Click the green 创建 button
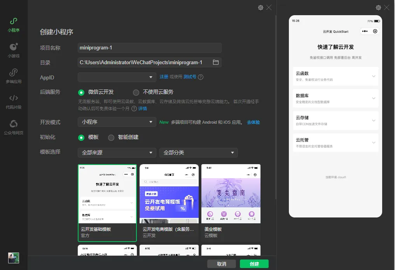Image resolution: width=395 pixels, height=270 pixels. [x=254, y=264]
